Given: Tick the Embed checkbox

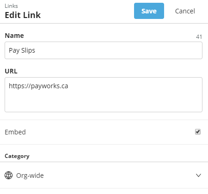Looking at the screenshot, I should click(x=198, y=132).
